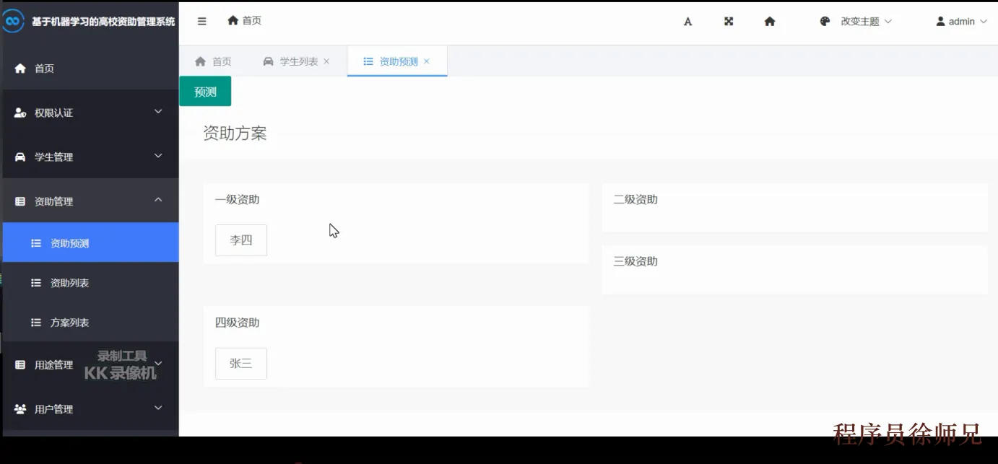
Task: Click the infinity logo icon
Action: (x=13, y=22)
